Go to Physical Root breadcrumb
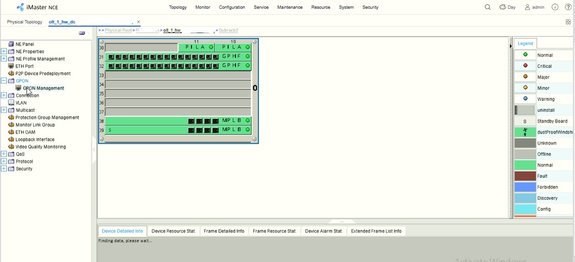 click(118, 30)
